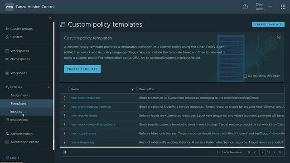
Task: Open tmc-external-ips template link
Action: click(x=83, y=142)
